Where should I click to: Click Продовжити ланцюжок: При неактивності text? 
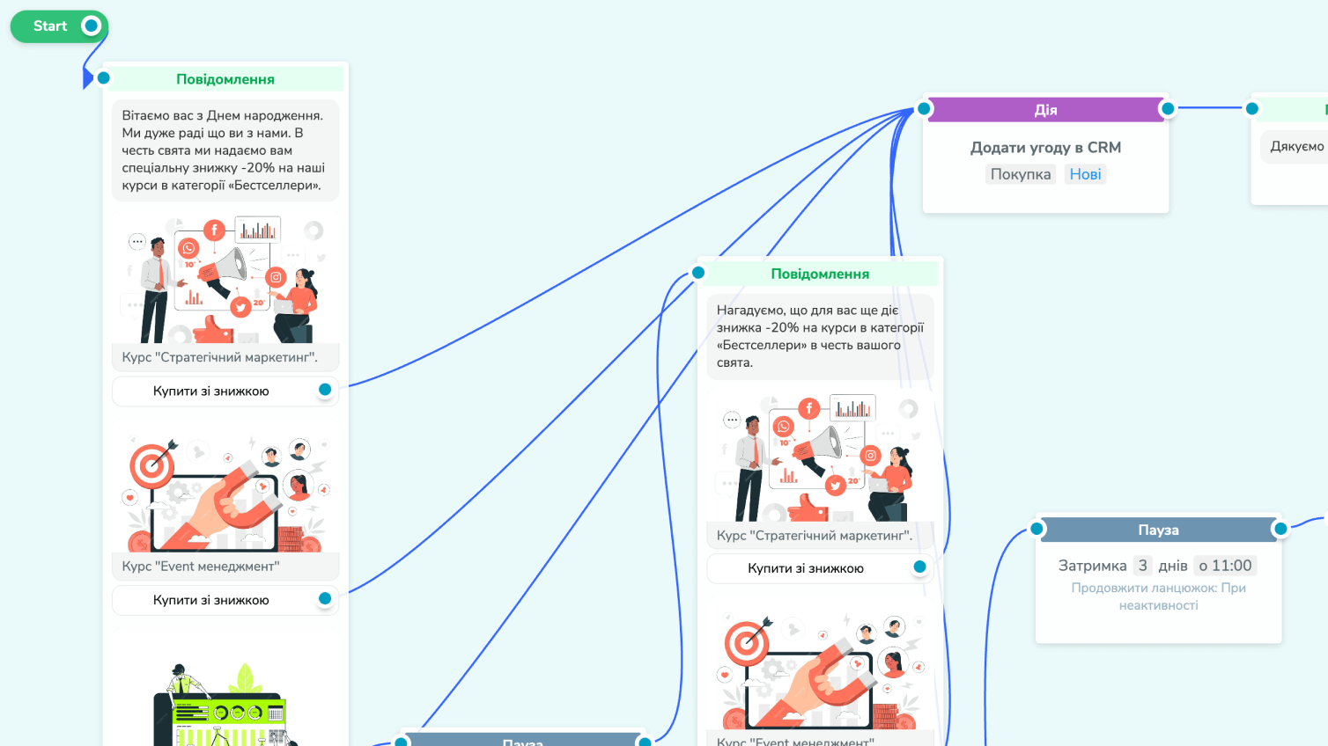coord(1159,596)
